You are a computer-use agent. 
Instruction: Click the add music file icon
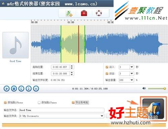(69, 13)
